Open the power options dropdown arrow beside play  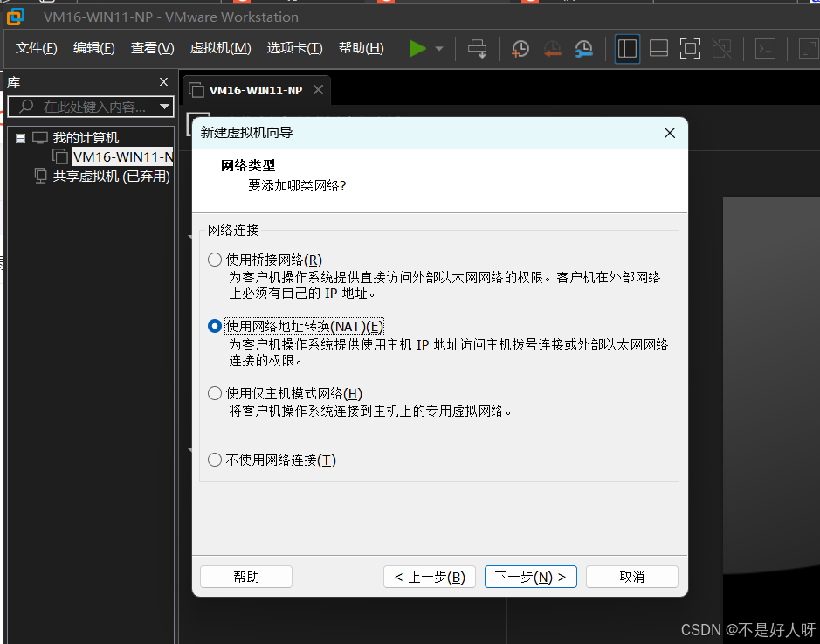(439, 49)
